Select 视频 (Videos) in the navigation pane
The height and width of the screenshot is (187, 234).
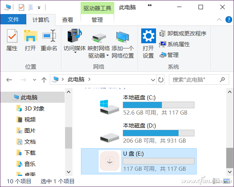pos(26,119)
